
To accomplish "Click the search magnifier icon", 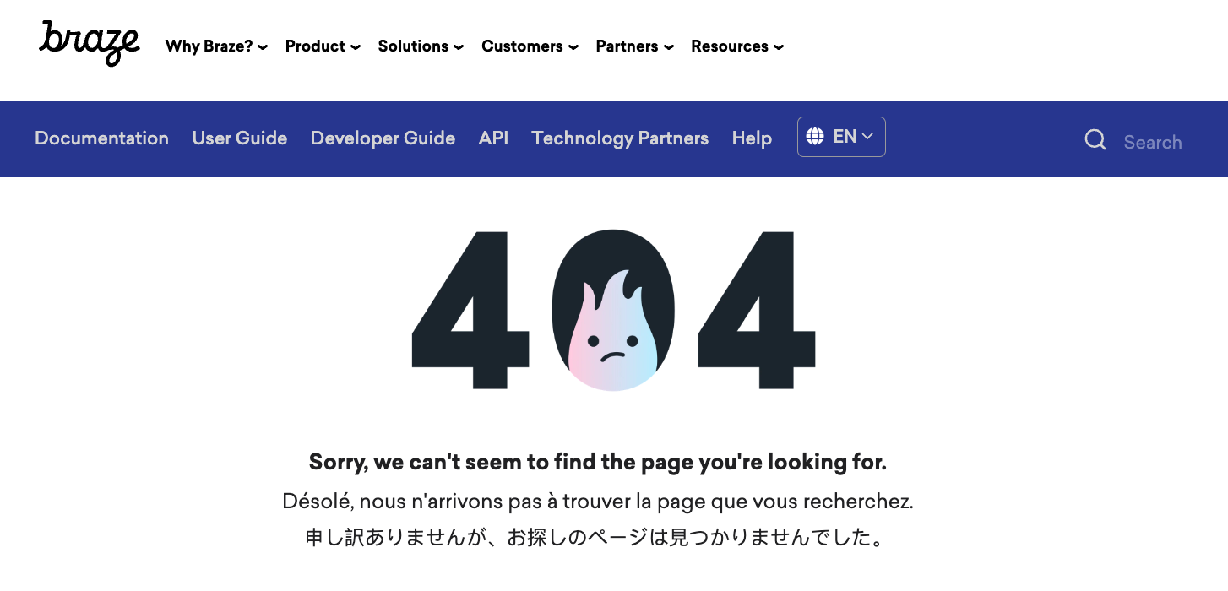I will pos(1095,140).
